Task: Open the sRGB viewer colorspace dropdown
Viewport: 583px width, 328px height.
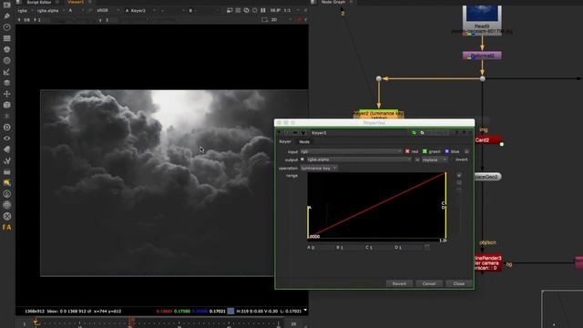Action: (107, 10)
